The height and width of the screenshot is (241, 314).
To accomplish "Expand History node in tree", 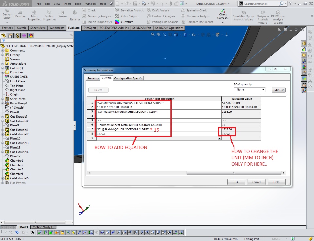I will point(3,55).
